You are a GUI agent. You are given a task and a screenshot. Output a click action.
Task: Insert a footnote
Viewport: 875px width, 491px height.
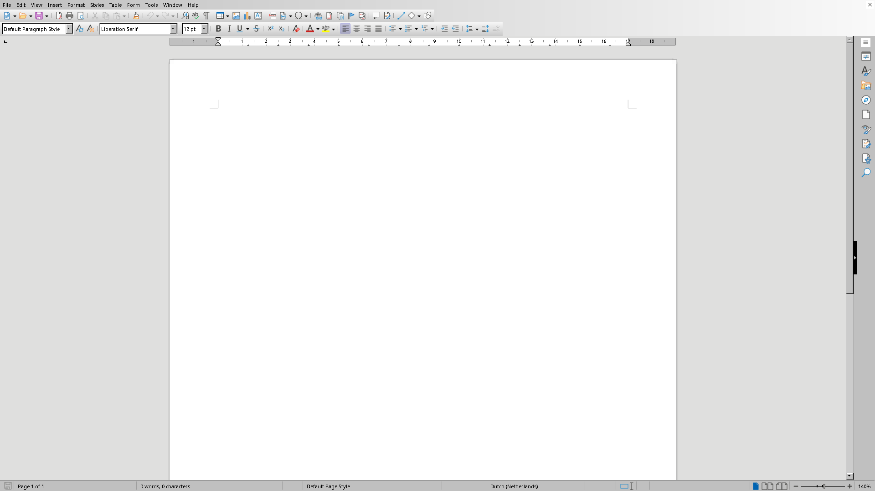(x=329, y=16)
